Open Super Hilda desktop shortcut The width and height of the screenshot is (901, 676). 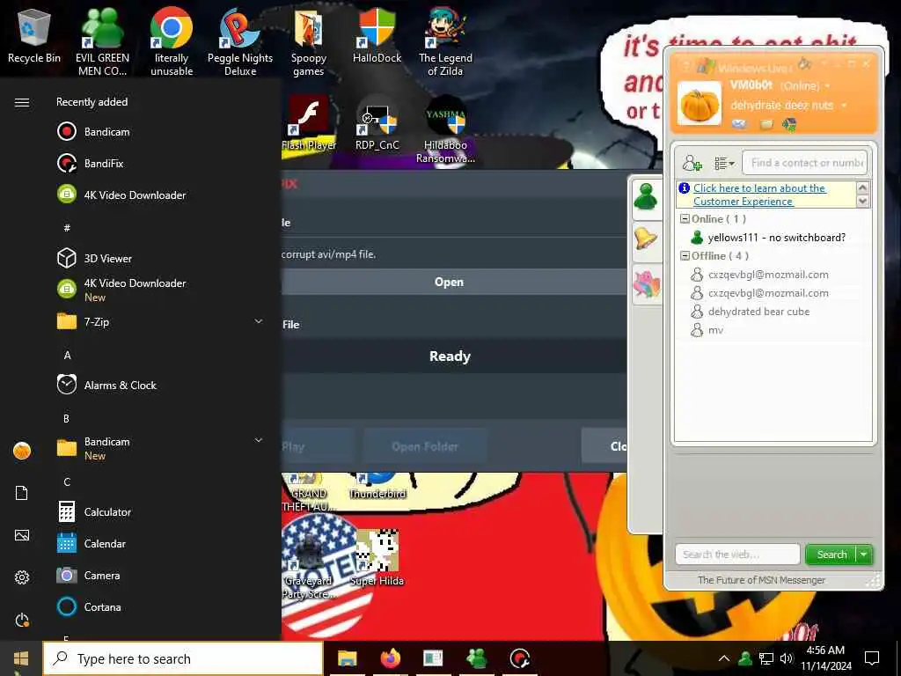[x=377, y=557]
